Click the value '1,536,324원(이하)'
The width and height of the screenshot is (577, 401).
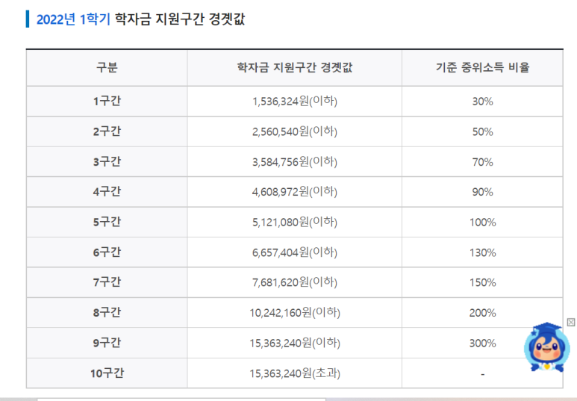click(x=294, y=101)
